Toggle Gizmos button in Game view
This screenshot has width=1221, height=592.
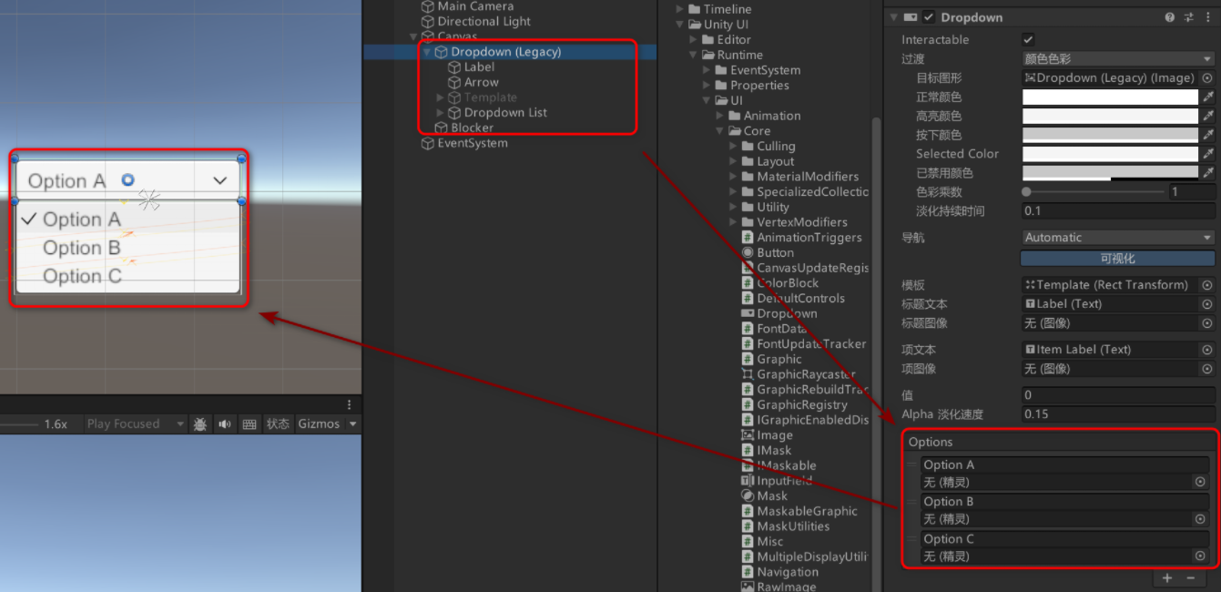pos(319,424)
